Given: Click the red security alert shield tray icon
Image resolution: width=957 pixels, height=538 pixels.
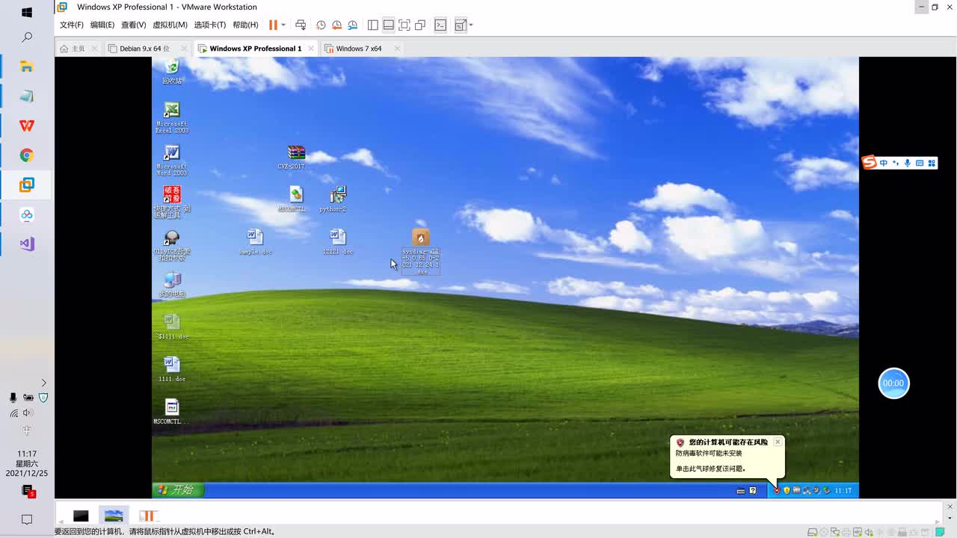Looking at the screenshot, I should (777, 490).
